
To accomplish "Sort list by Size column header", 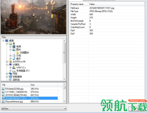I will click(43, 85).
